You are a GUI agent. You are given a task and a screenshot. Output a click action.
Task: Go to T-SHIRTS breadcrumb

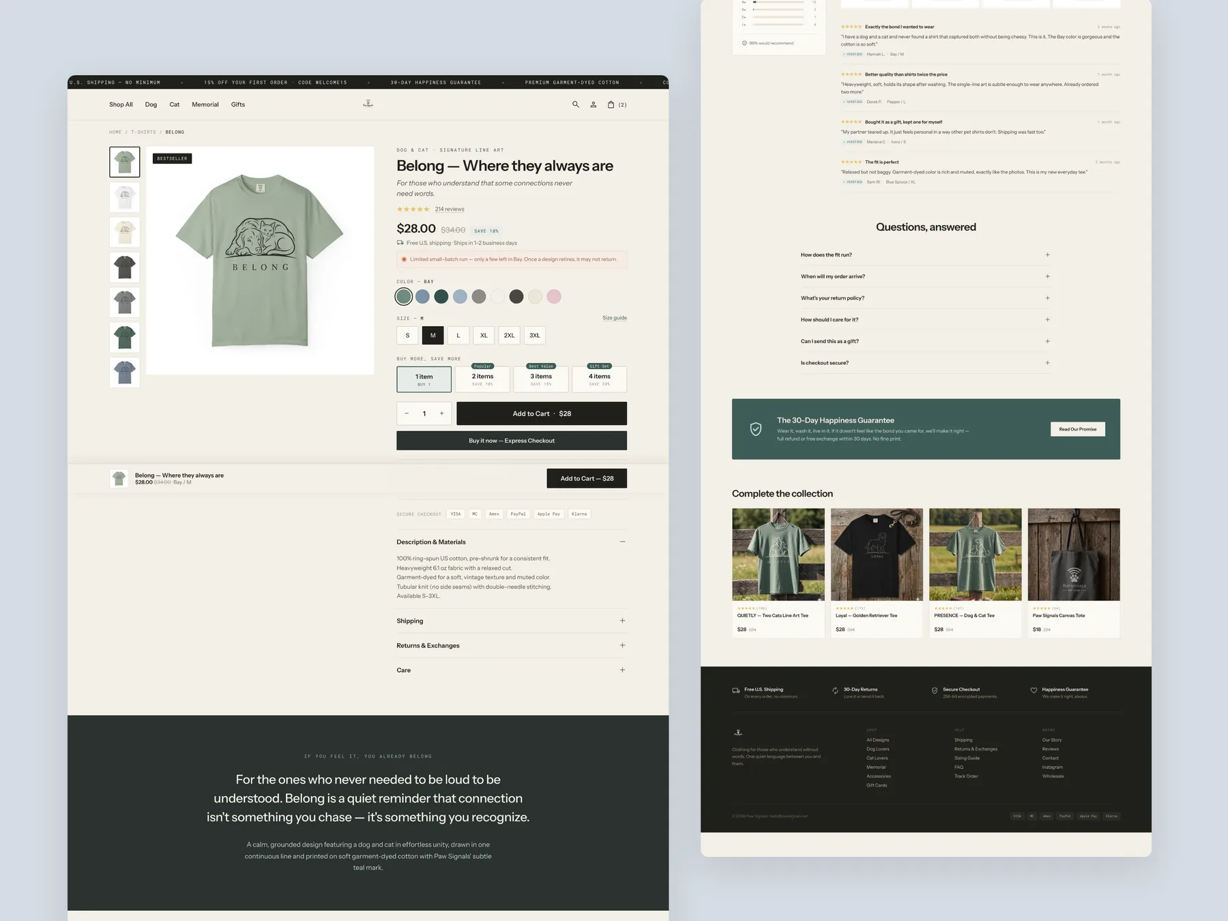143,132
